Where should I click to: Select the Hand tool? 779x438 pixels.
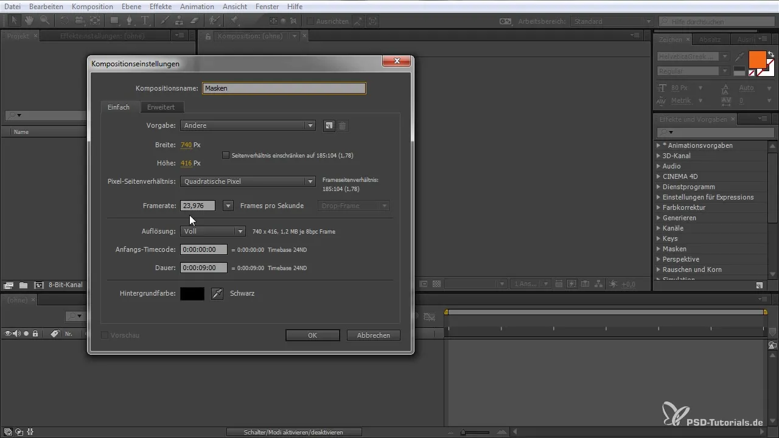pyautogui.click(x=29, y=20)
